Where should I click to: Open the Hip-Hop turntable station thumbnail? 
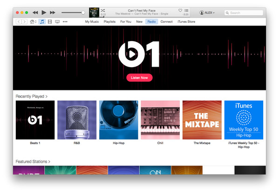click(118, 120)
